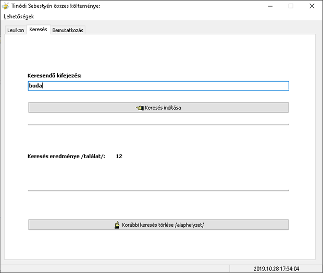Click the separator line below Keresés indítása button
323x273 pixels.
(158, 124)
